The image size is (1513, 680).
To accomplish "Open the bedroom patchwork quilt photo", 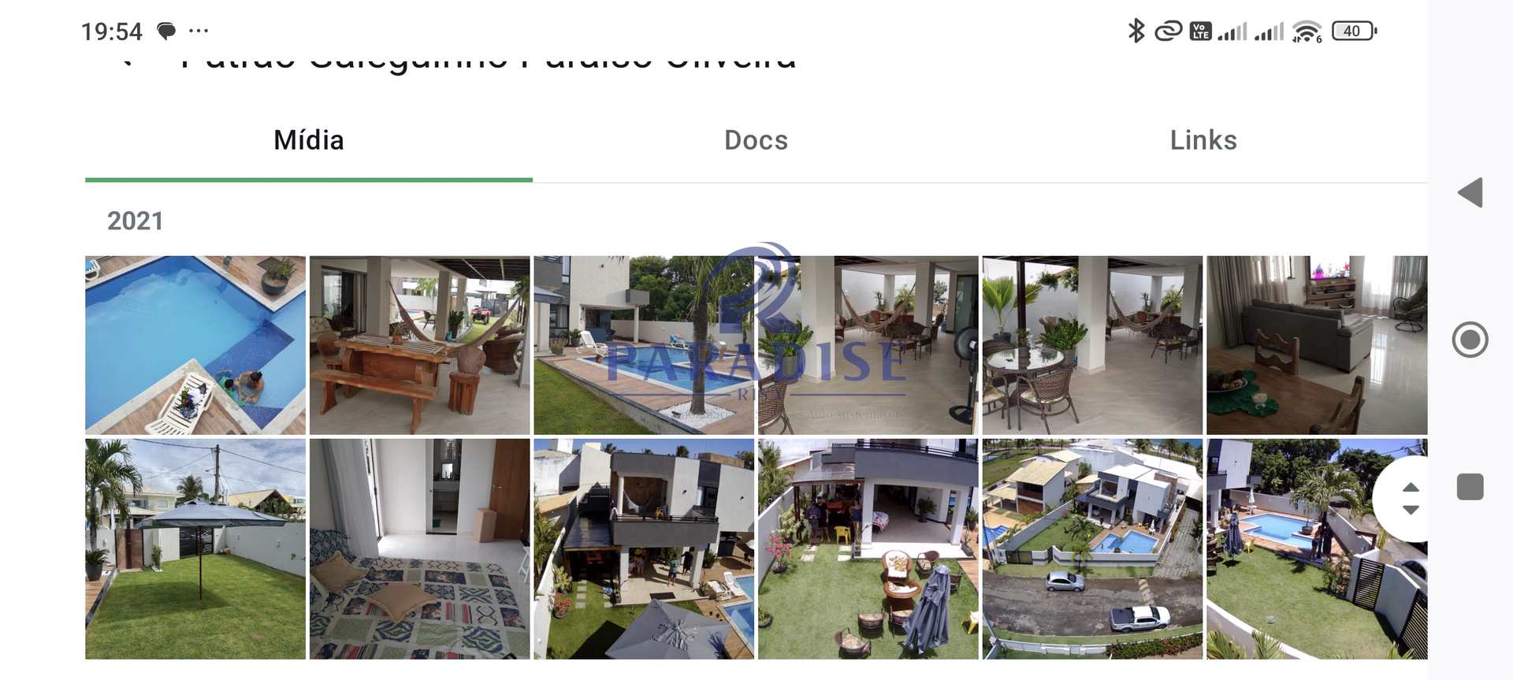I will coord(419,549).
